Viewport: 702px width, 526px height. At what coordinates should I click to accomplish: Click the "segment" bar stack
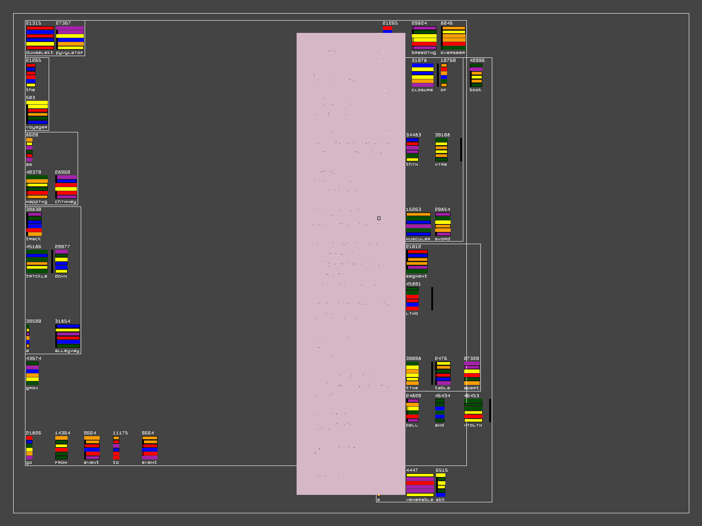417,261
